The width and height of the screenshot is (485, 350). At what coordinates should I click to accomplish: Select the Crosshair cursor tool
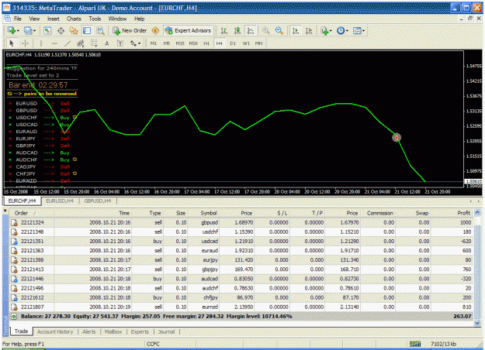click(26, 43)
